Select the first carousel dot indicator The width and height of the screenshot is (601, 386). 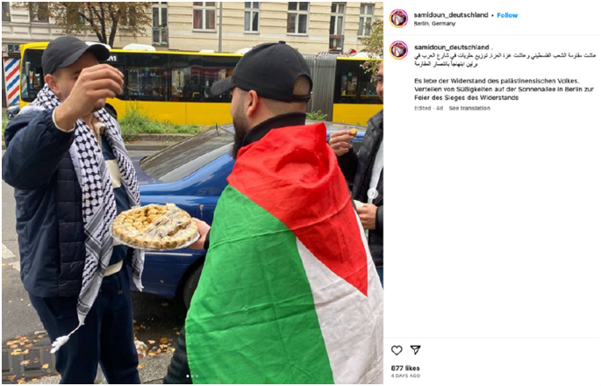pyautogui.click(x=188, y=376)
